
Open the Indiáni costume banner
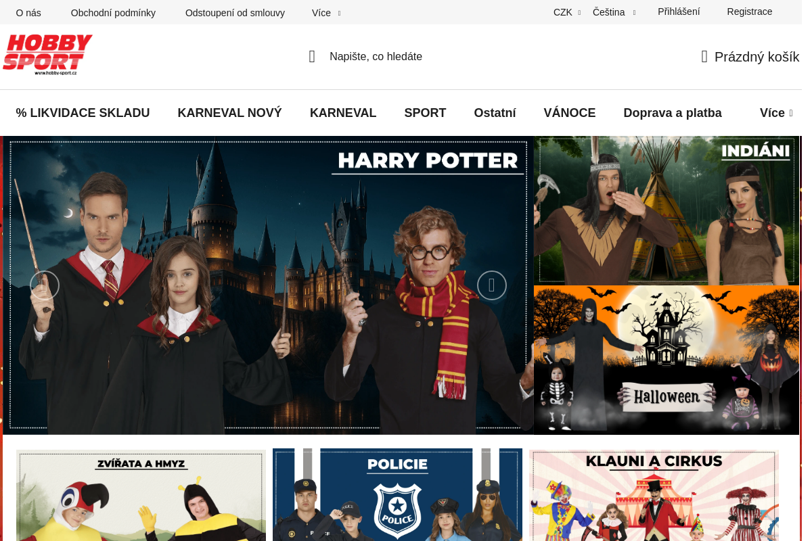tap(667, 210)
